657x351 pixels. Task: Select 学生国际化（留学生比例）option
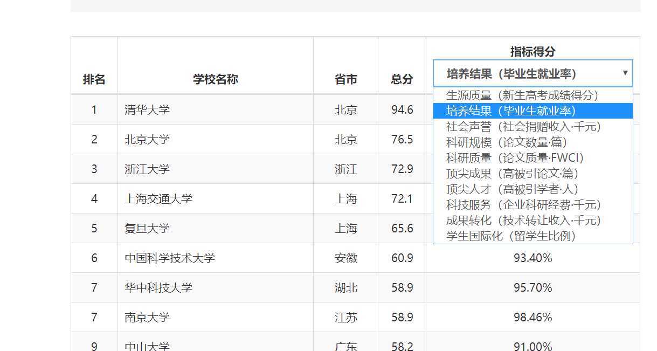(x=532, y=236)
